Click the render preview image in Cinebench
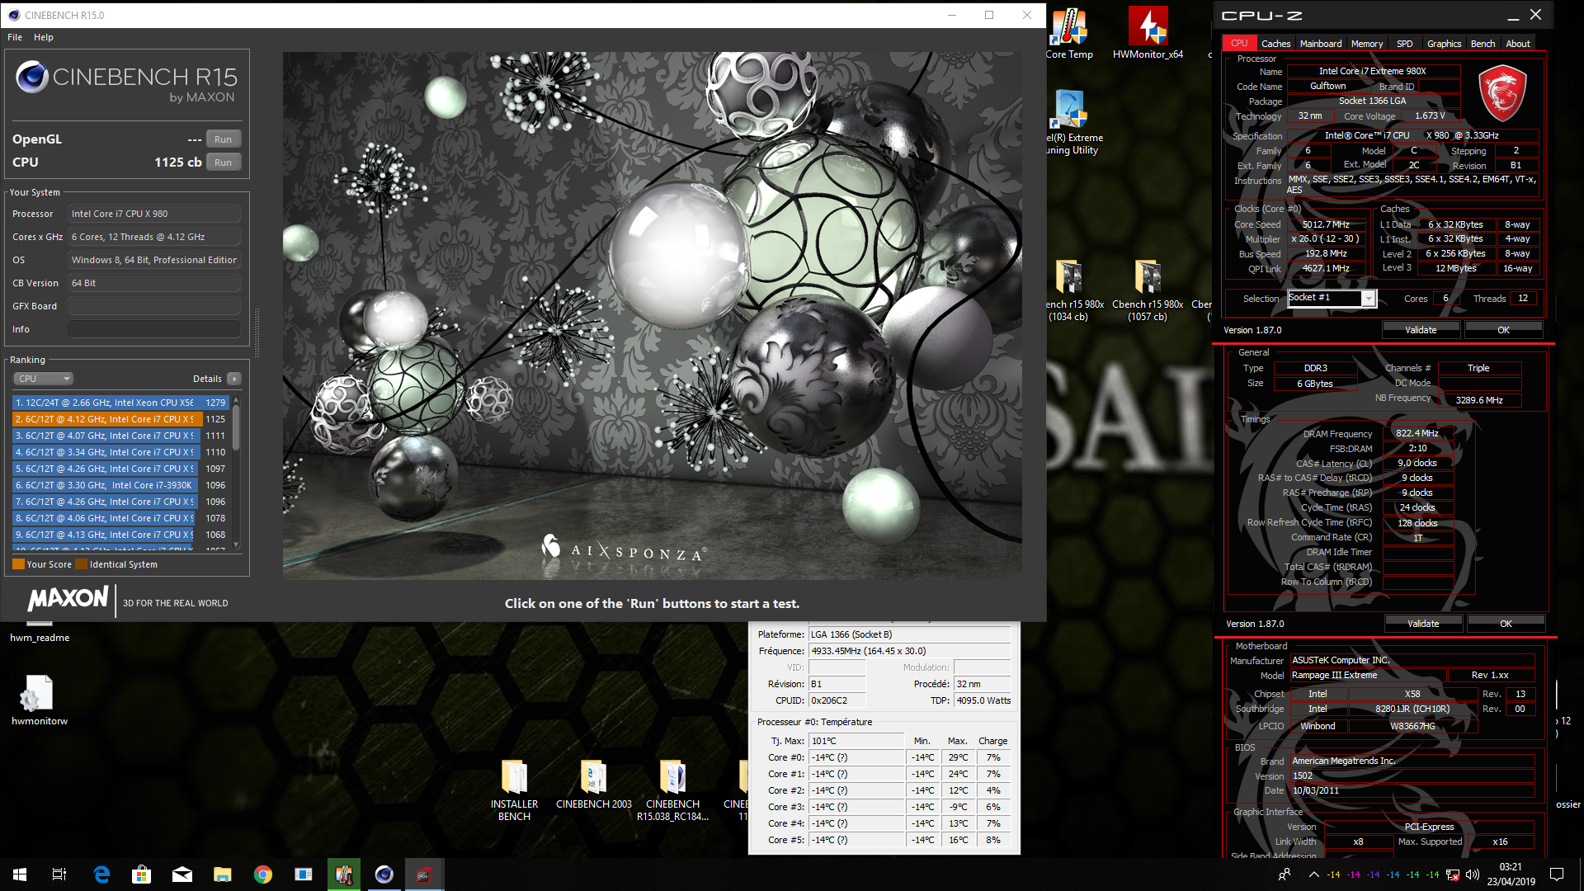The height and width of the screenshot is (891, 1584). pos(652,316)
